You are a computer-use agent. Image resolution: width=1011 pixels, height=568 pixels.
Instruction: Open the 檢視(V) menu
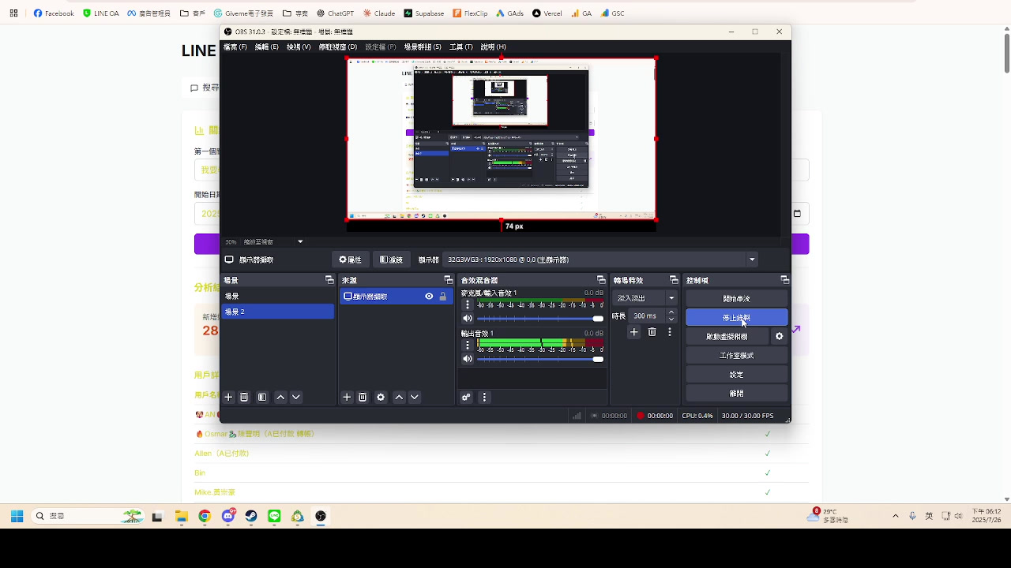(297, 47)
